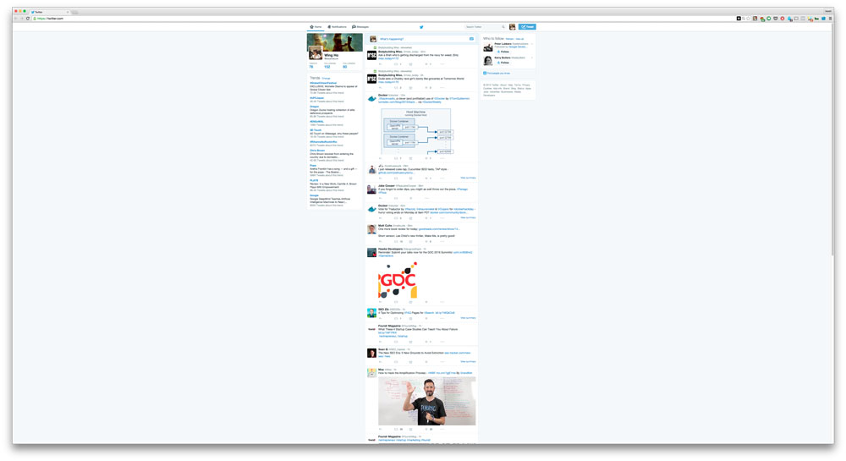Viewport: 846px width, 461px height.
Task: Open the Home tab in Twitter navigation
Action: coord(316,26)
